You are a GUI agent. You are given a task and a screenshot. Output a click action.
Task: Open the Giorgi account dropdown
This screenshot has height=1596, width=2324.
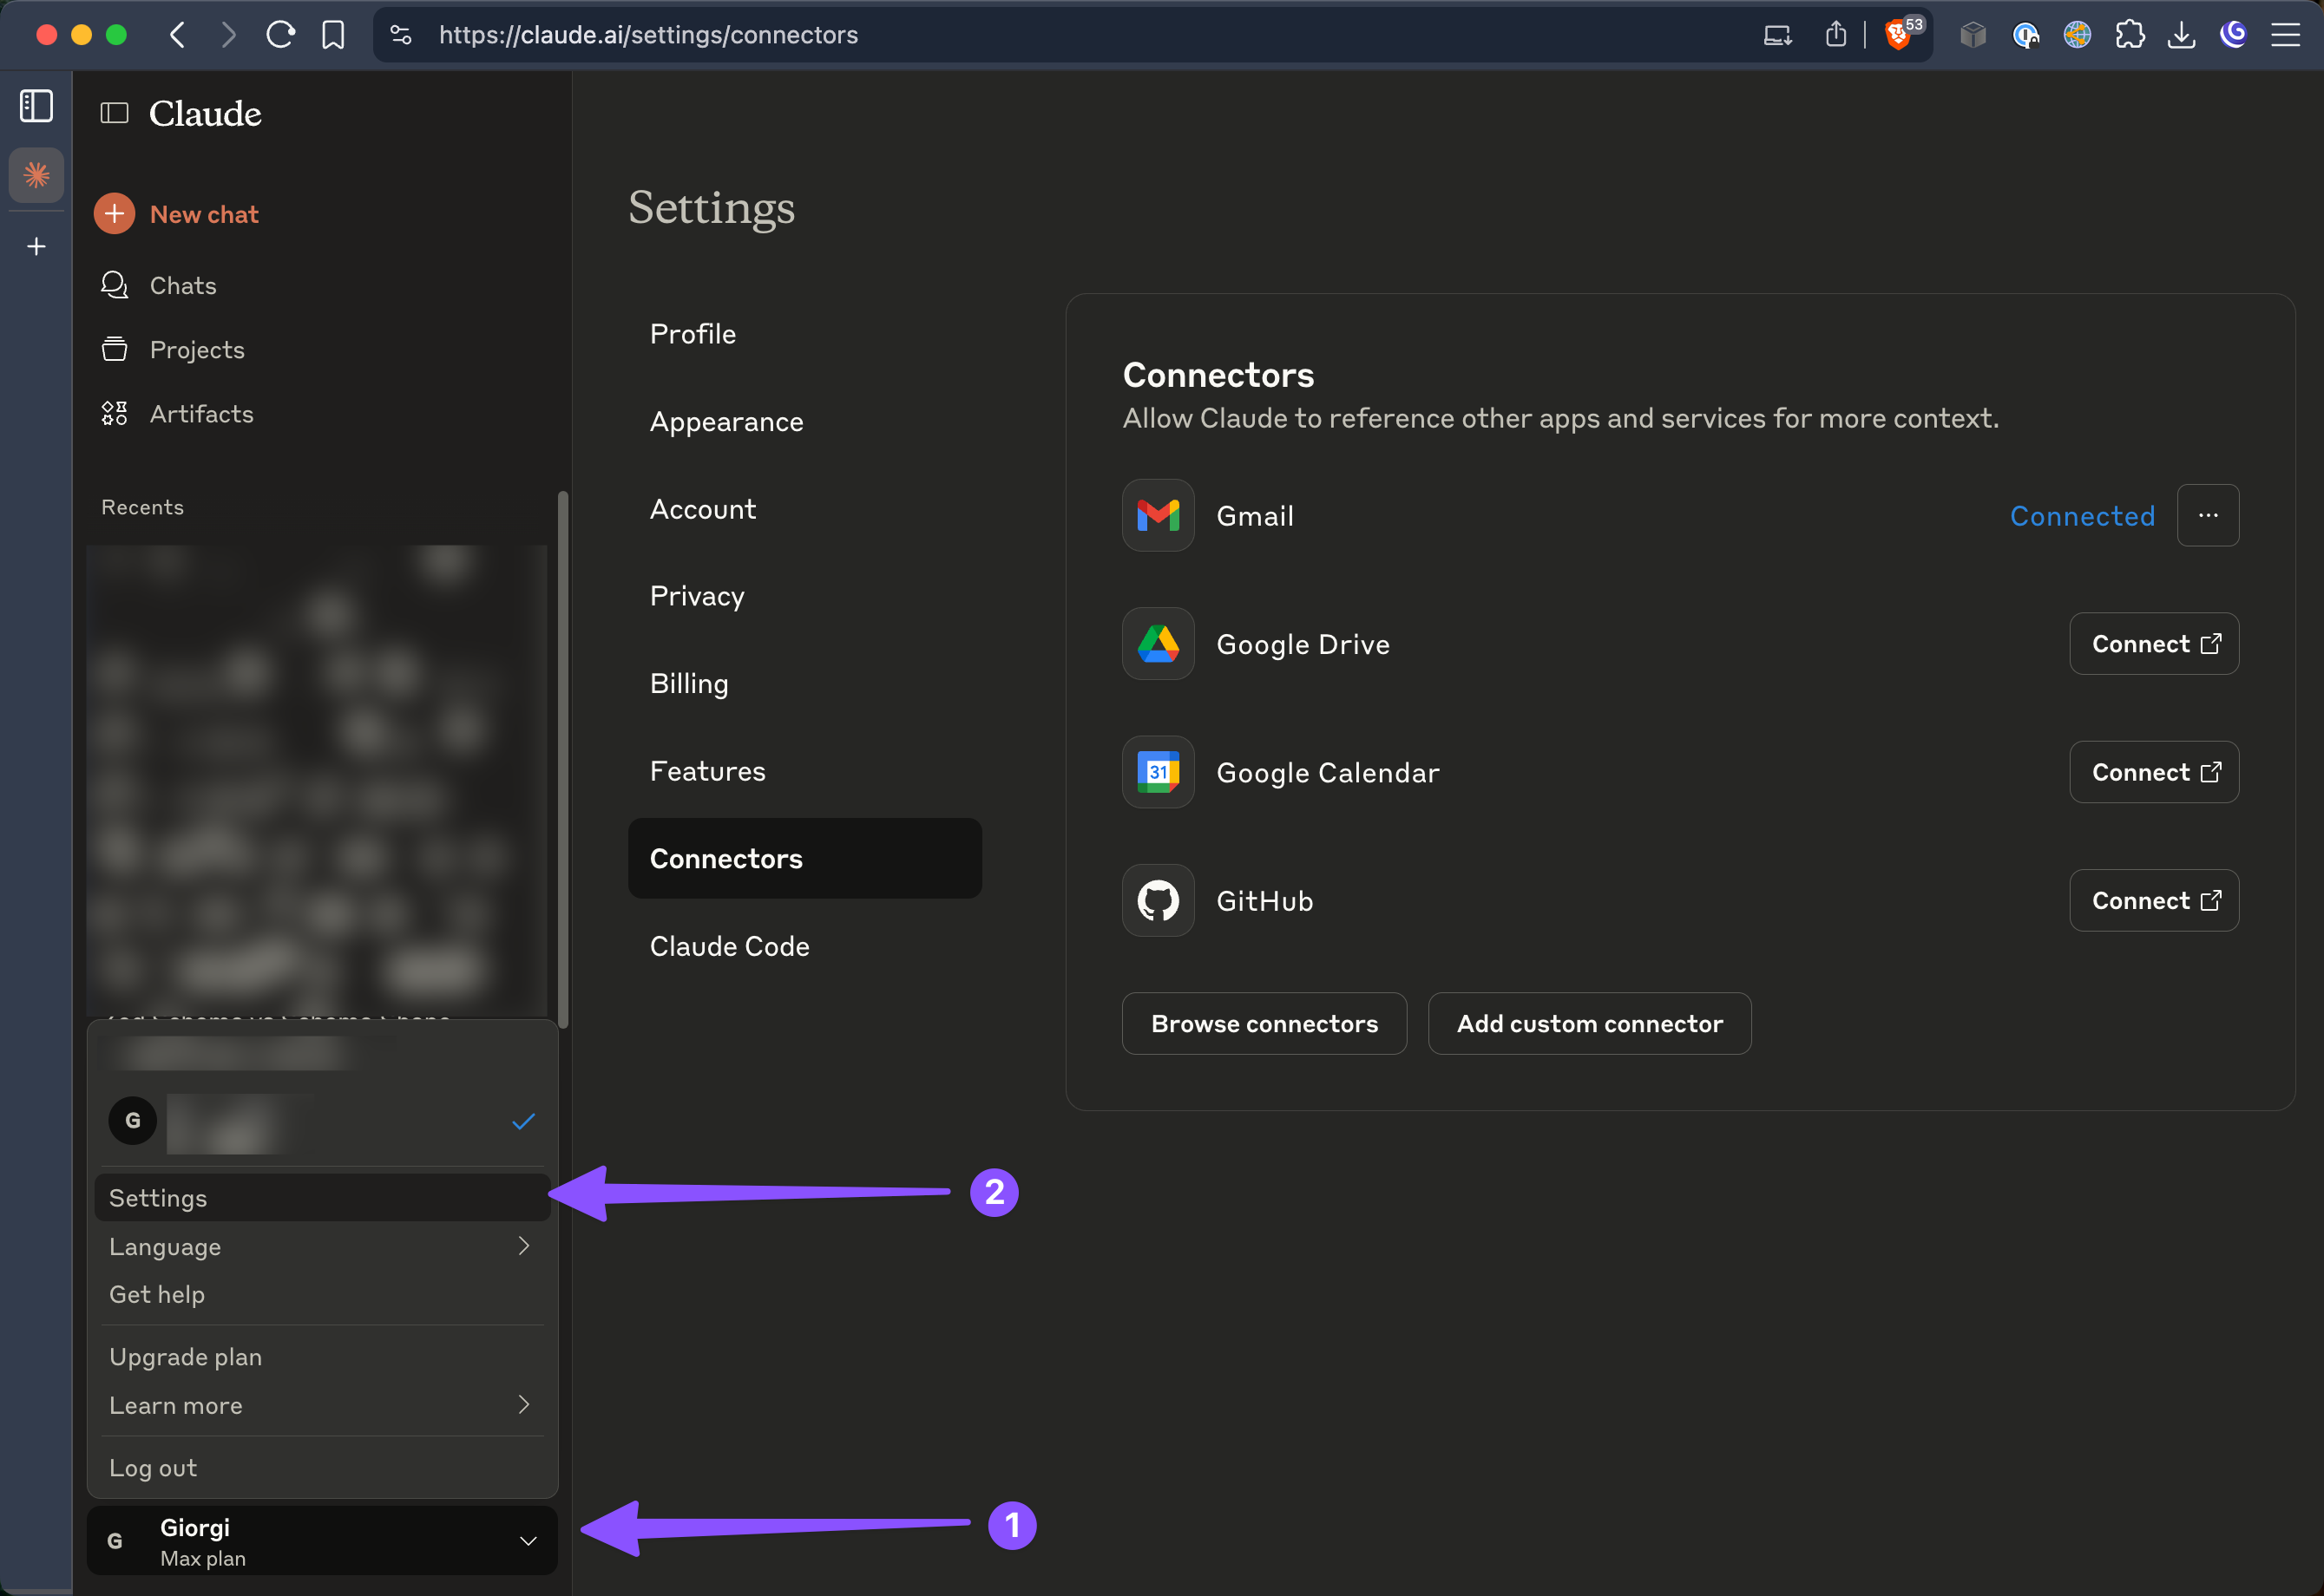pyautogui.click(x=320, y=1540)
